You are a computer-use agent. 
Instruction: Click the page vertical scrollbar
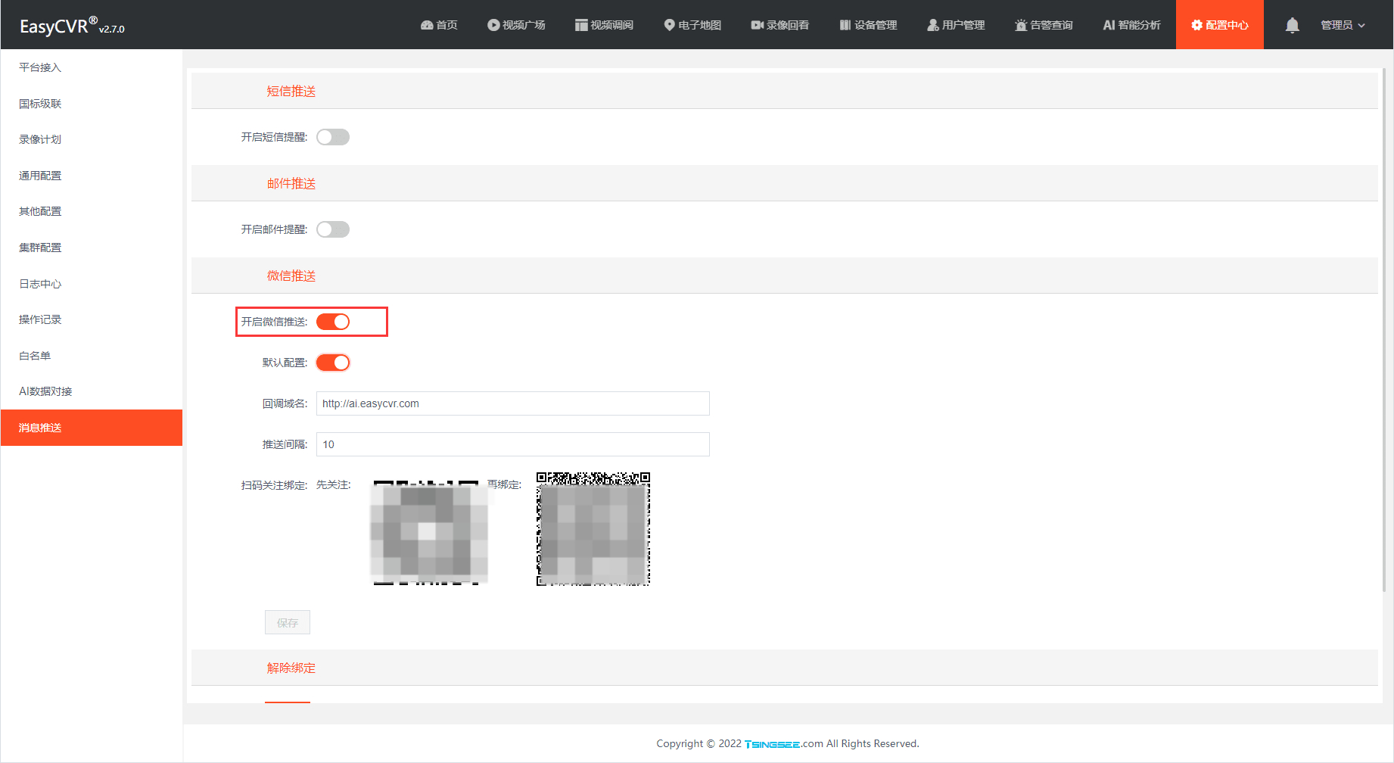(1384, 329)
